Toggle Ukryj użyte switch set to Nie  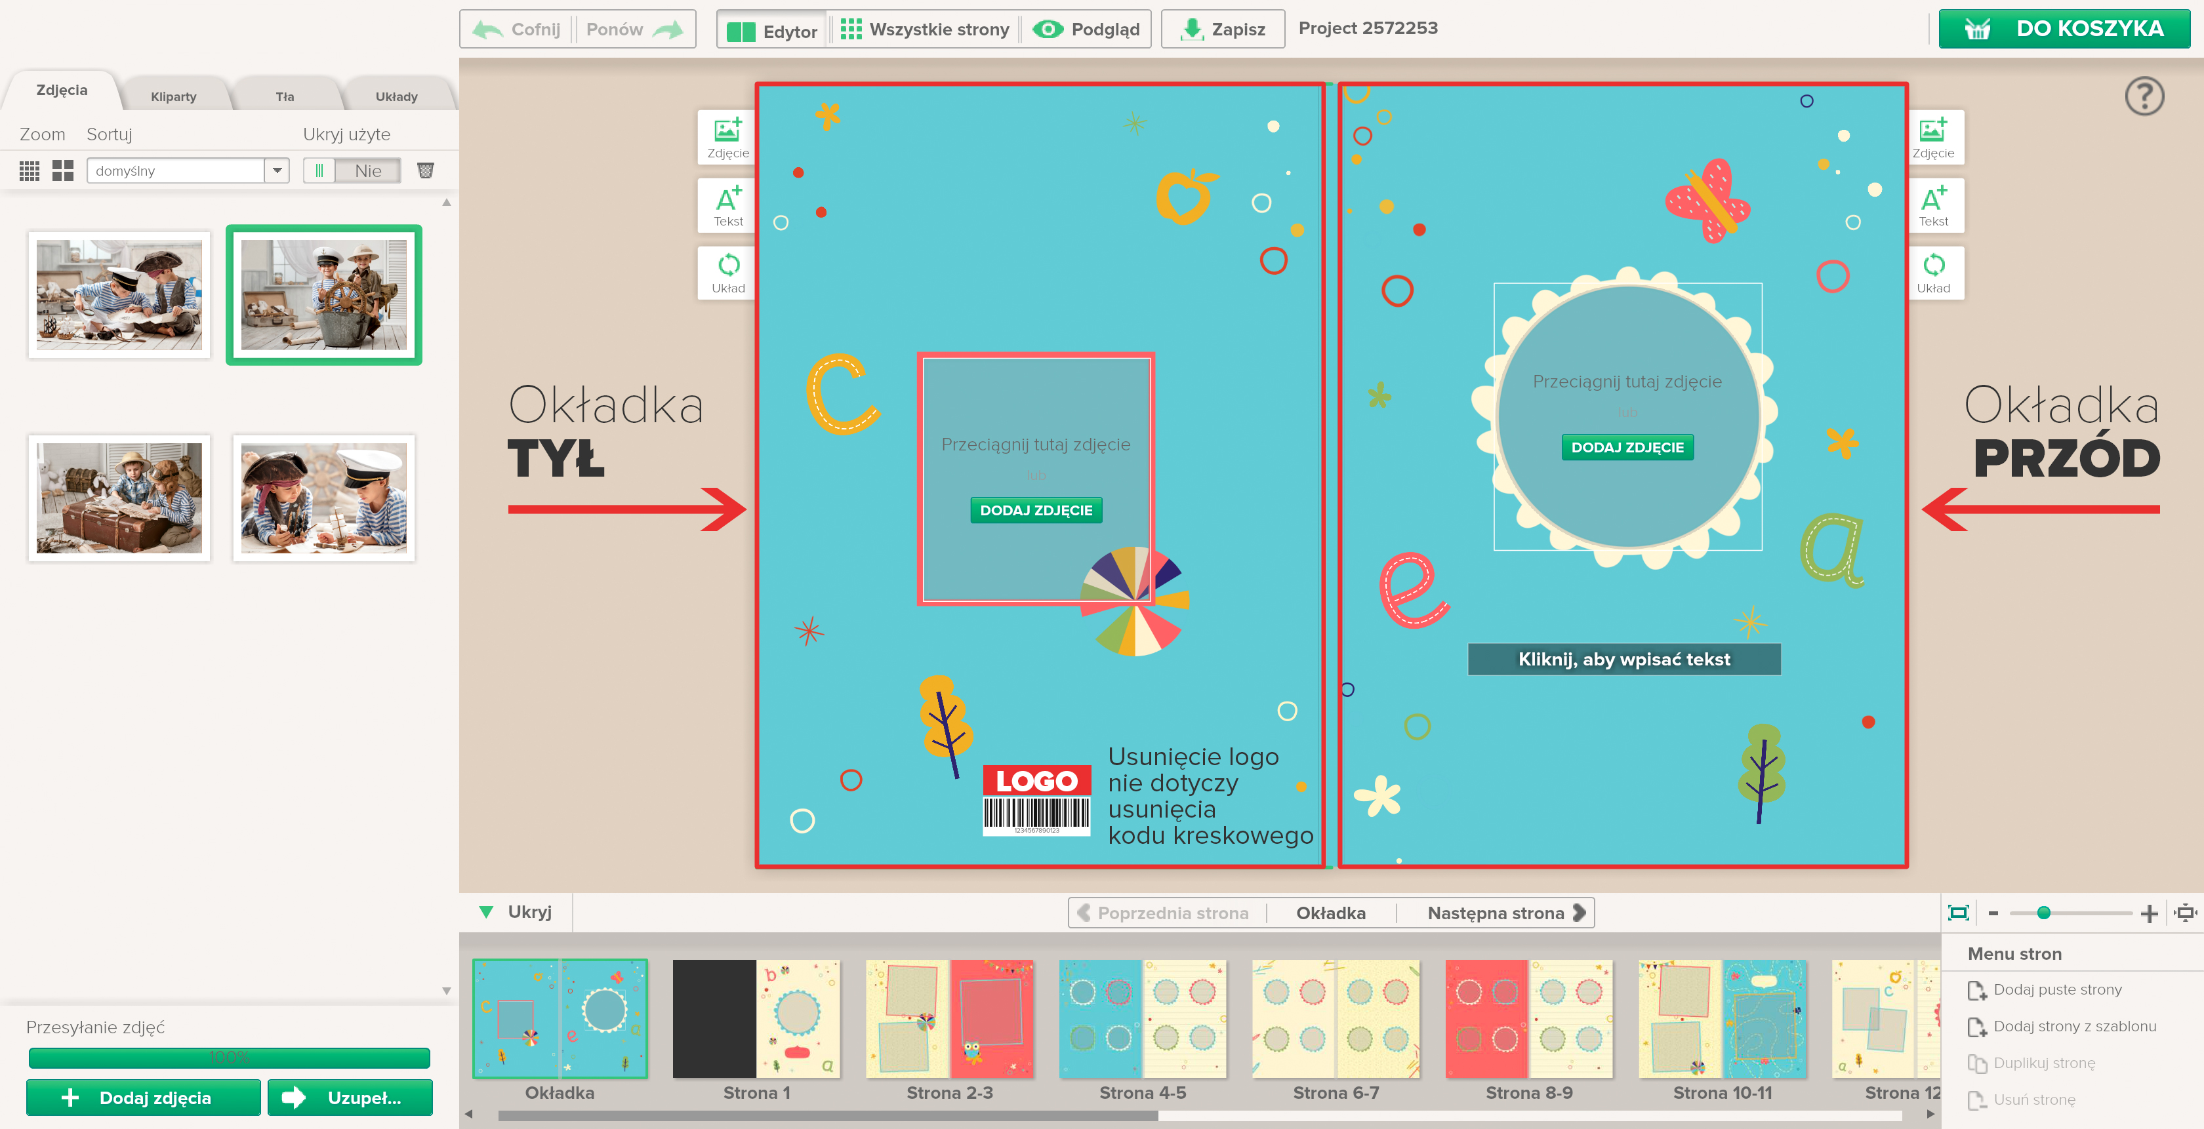pos(352,170)
